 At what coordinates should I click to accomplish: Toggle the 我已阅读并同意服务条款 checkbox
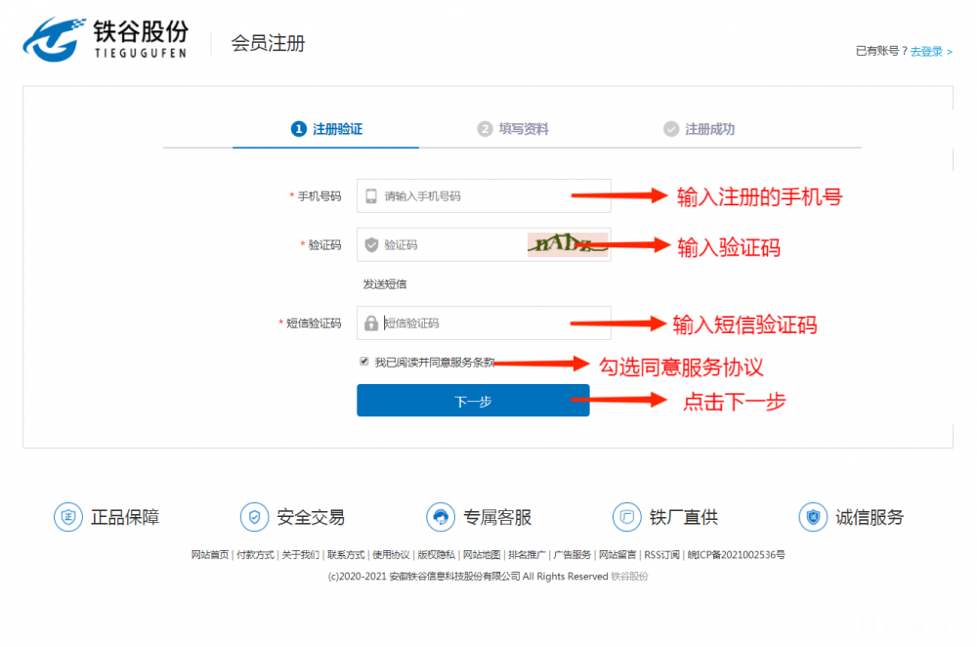coord(364,362)
